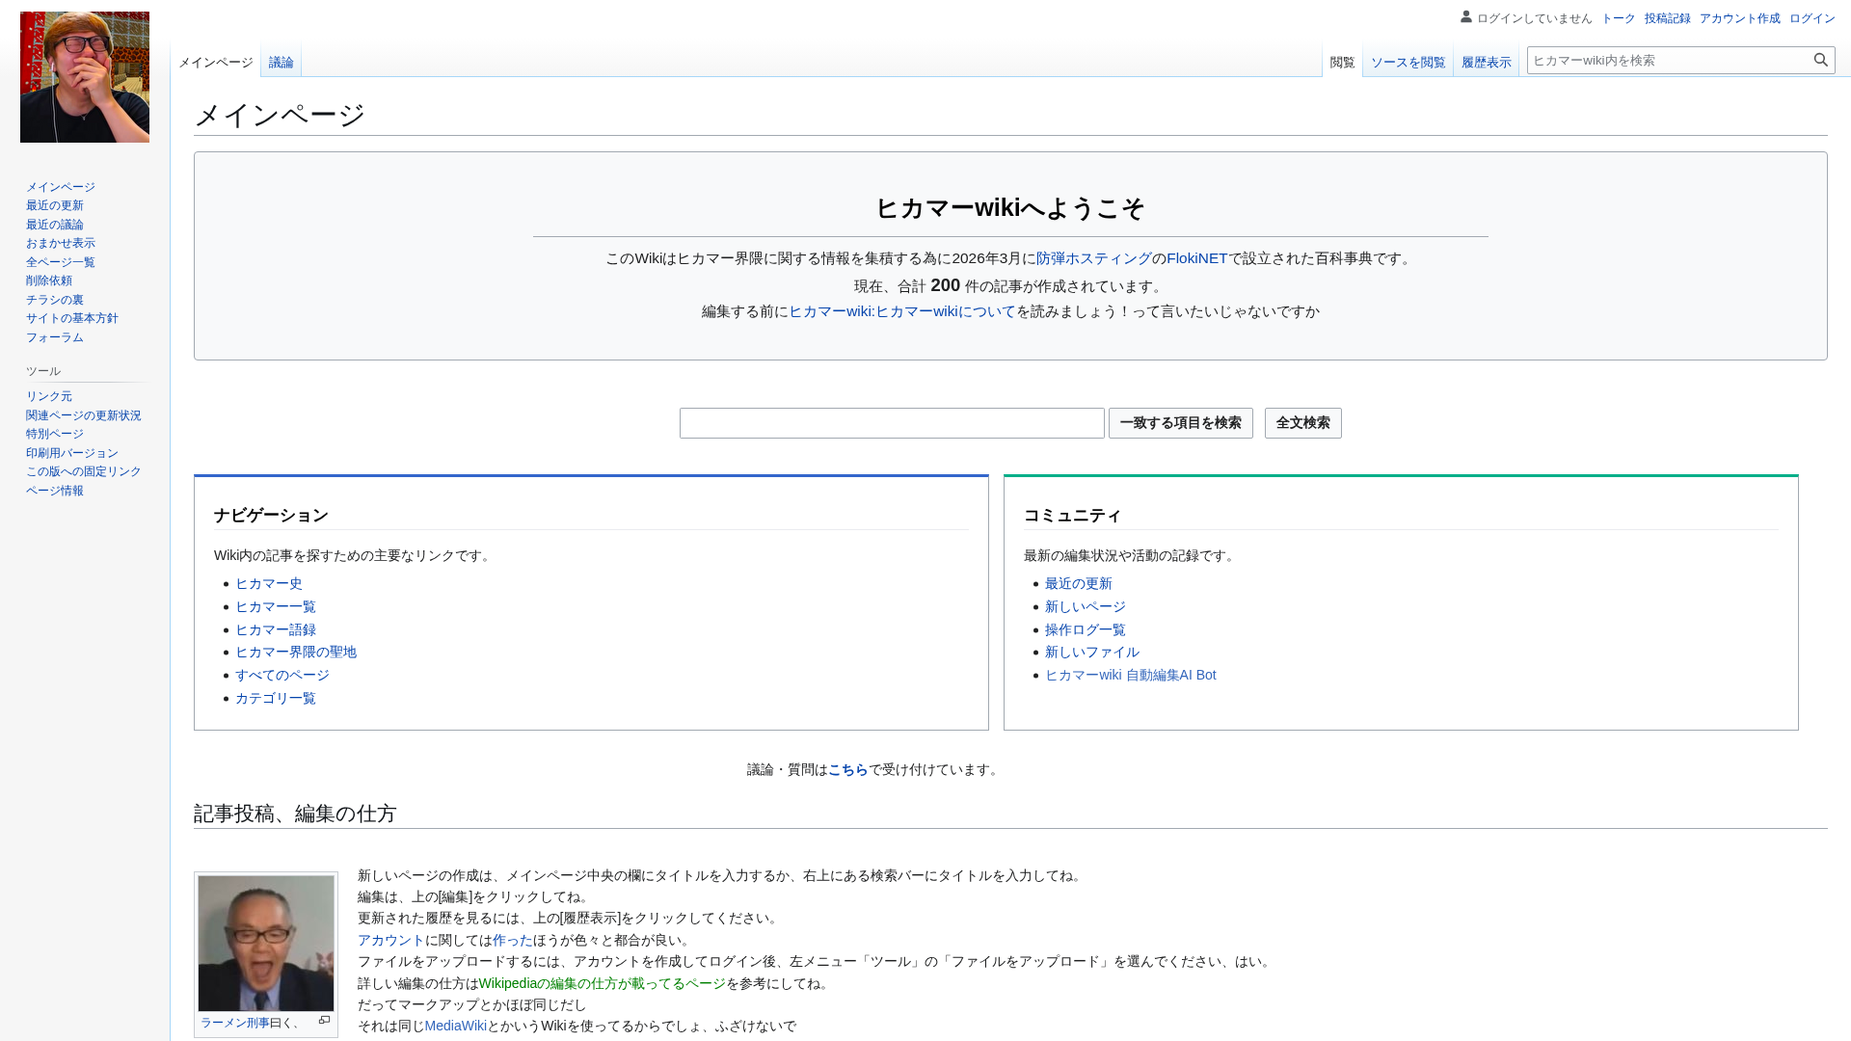Open the ソースを閲覧 tab
This screenshot has height=1041, width=1851.
coord(1408,63)
